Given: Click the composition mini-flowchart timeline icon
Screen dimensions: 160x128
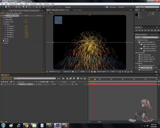Looking at the screenshot, I should pyautogui.click(x=59, y=78).
